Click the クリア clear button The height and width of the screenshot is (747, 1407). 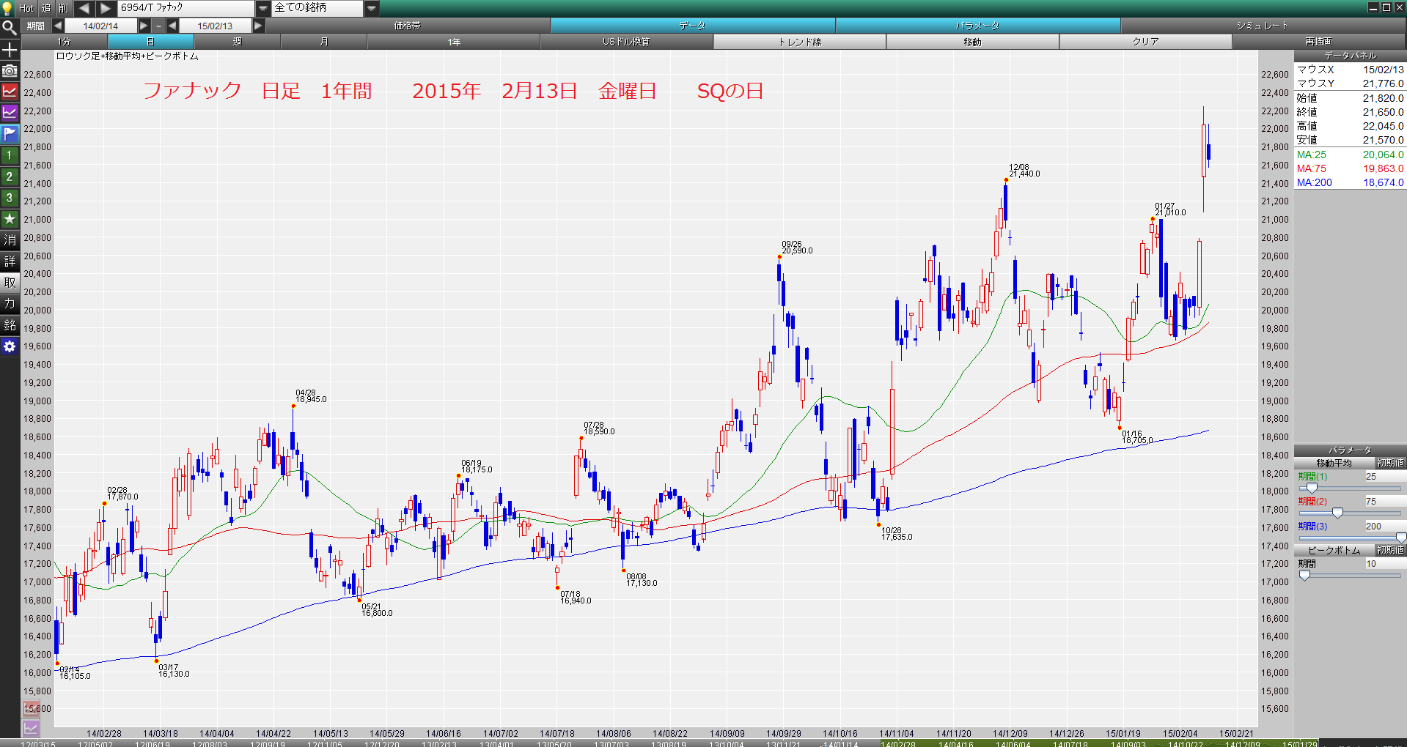tap(1146, 42)
